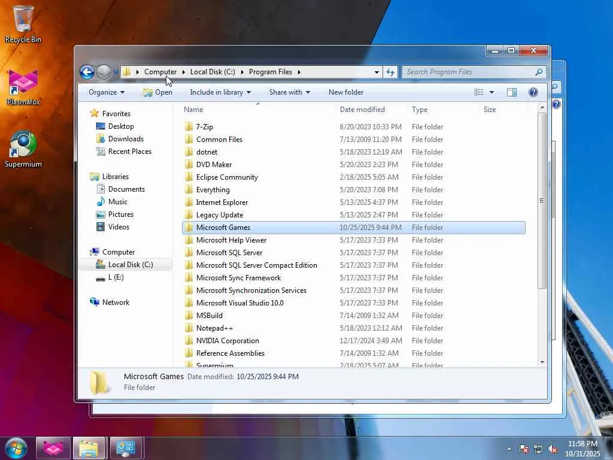Click the search magnifier icon

[x=539, y=72]
